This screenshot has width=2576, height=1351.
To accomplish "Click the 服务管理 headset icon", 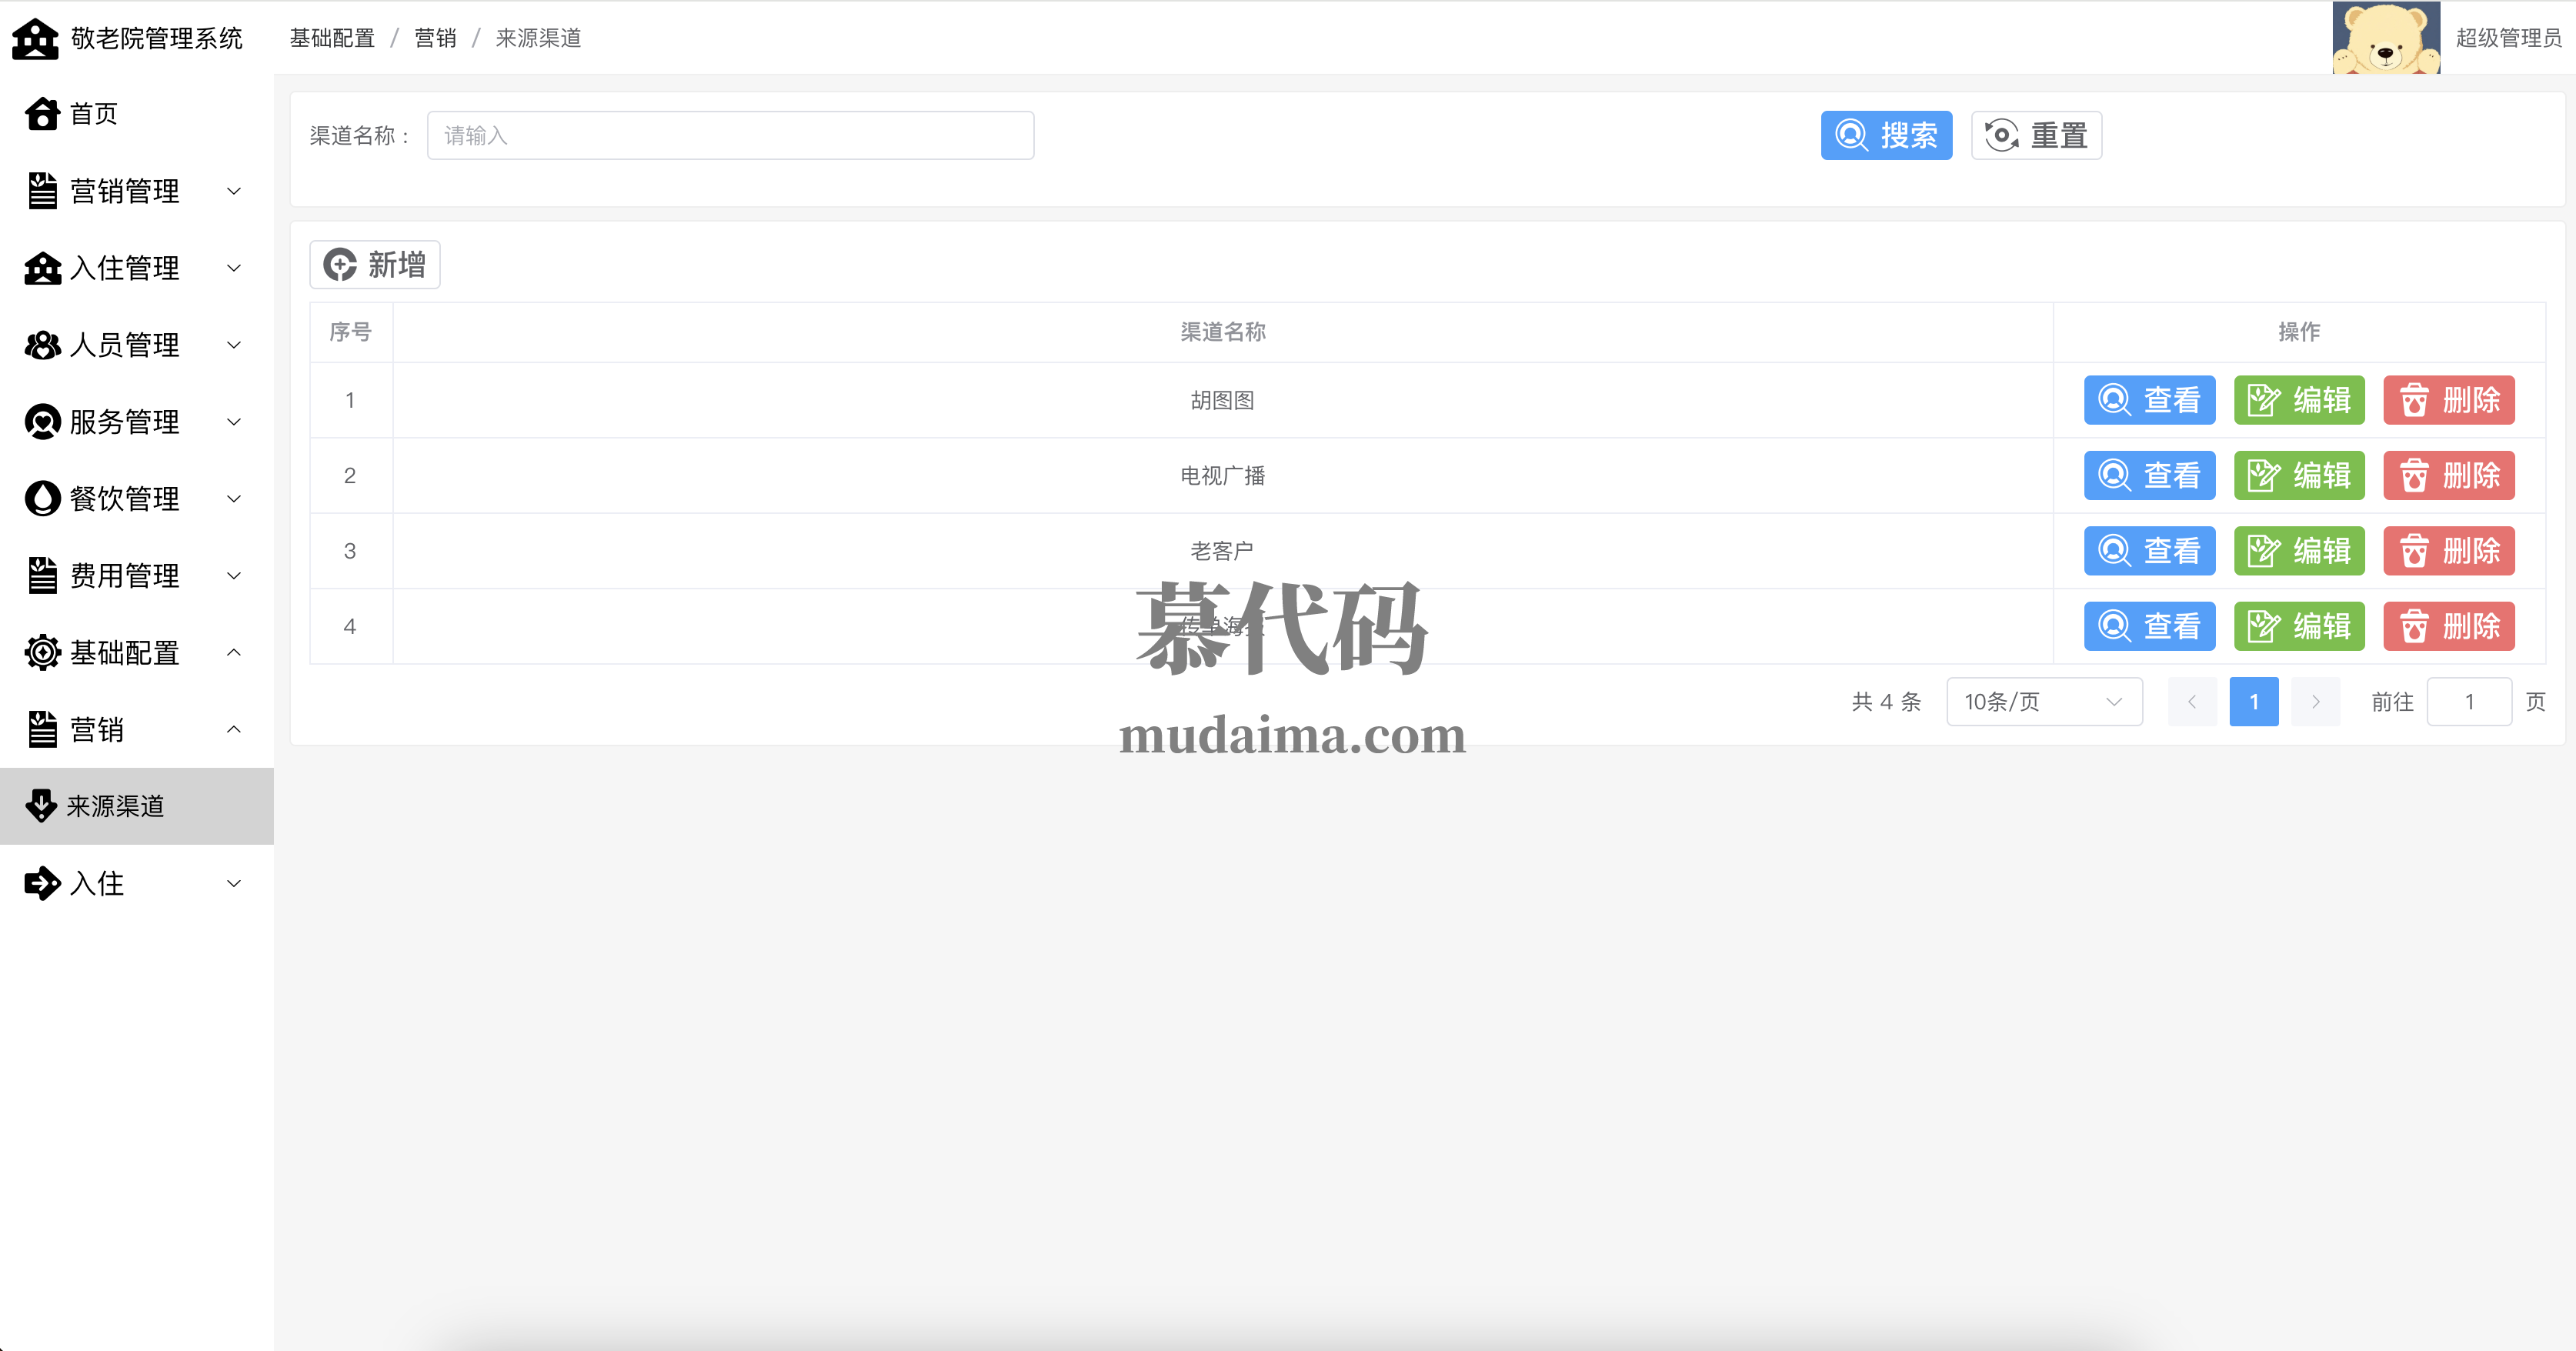I will [x=42, y=422].
